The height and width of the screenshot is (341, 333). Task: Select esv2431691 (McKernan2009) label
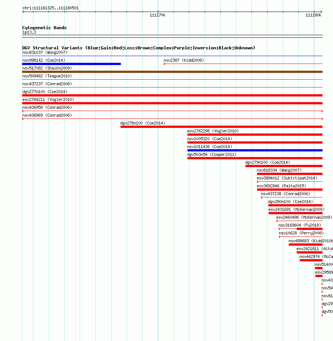[x=296, y=209]
